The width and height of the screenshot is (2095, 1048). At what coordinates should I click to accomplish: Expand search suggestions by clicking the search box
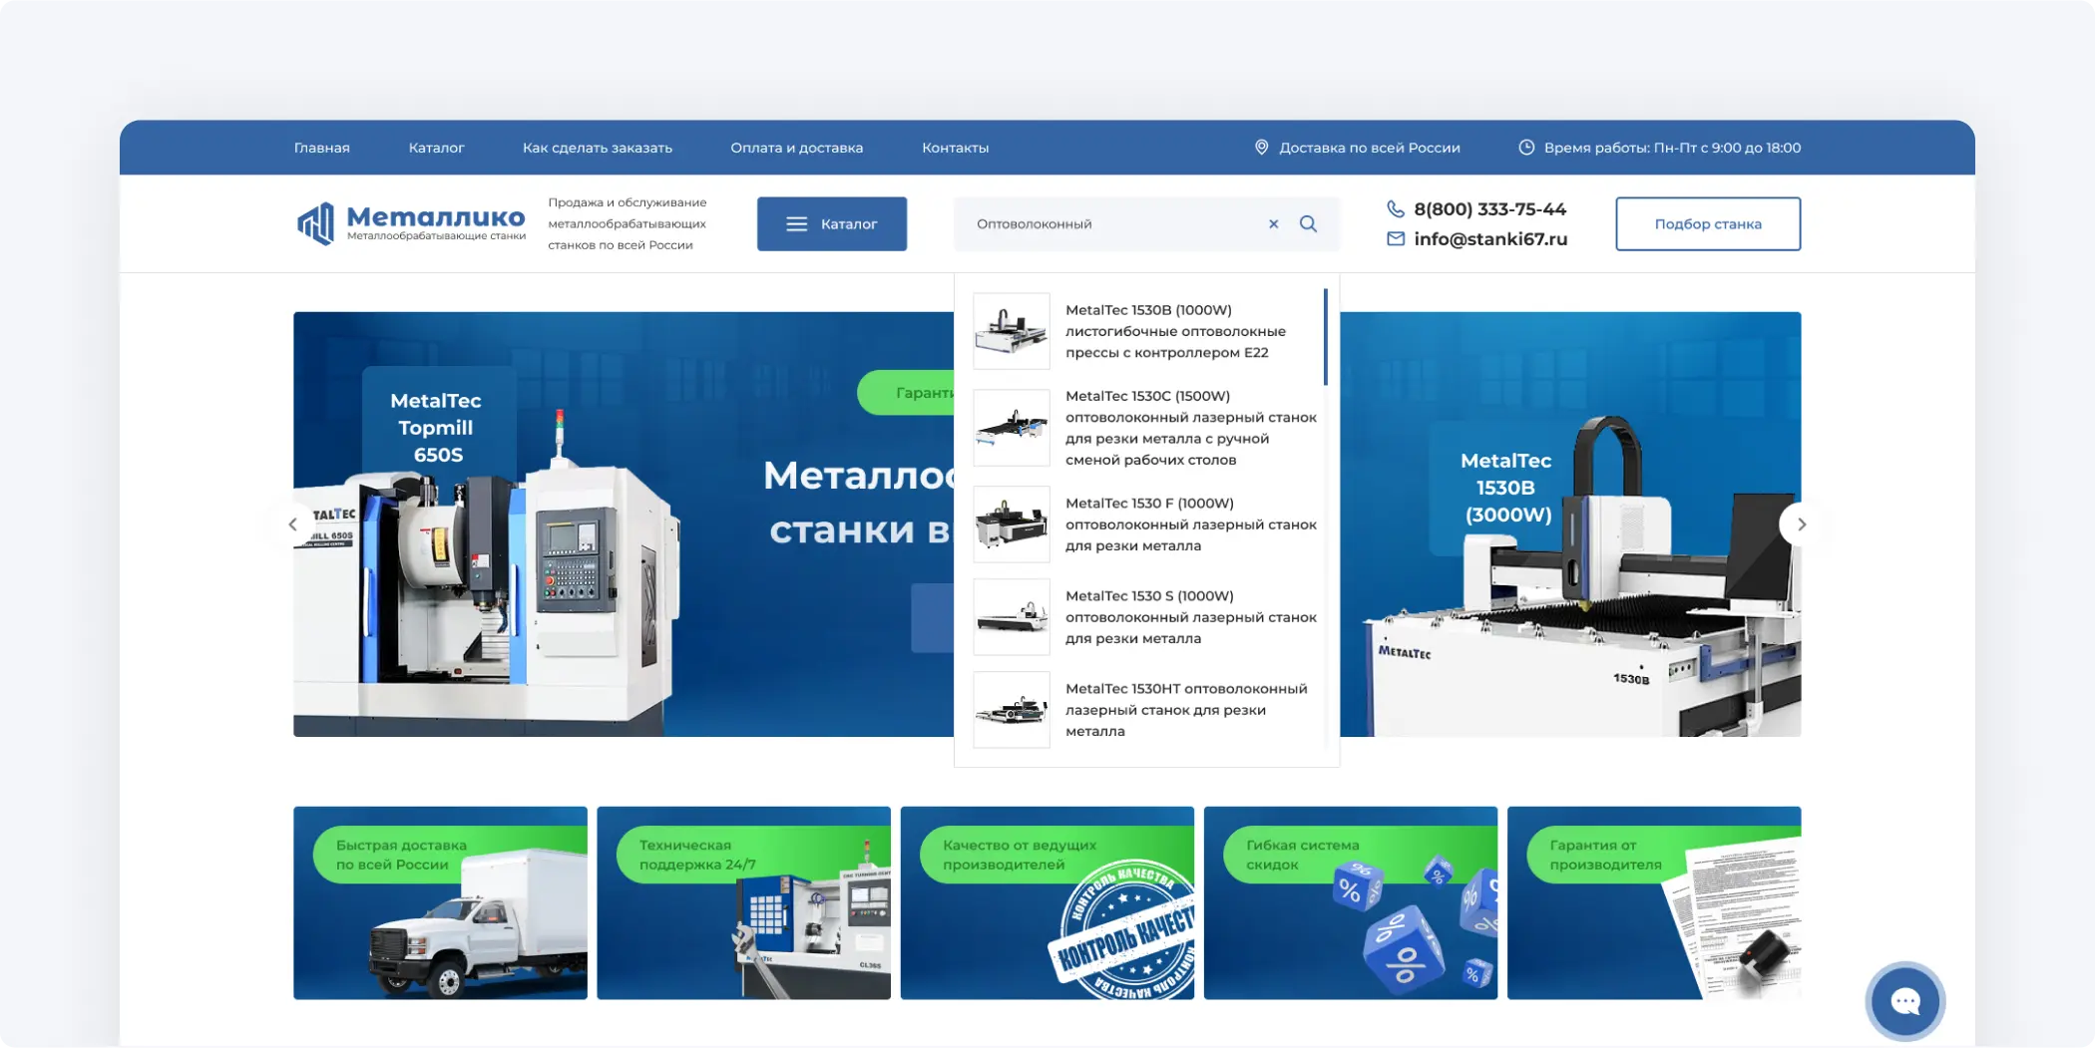[x=1097, y=223]
